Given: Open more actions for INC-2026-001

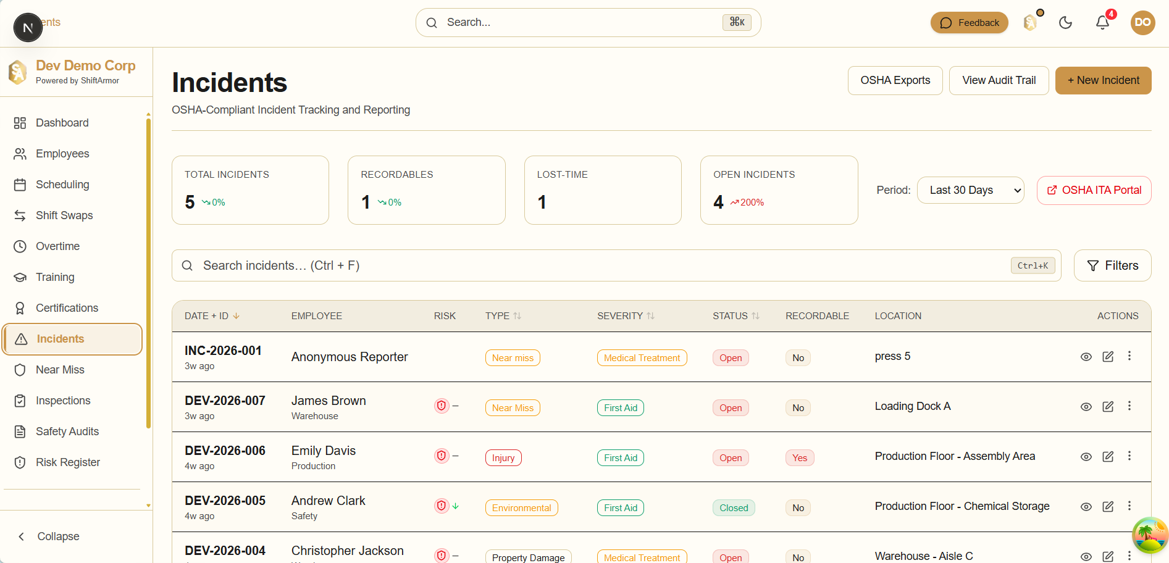Looking at the screenshot, I should click(1129, 356).
